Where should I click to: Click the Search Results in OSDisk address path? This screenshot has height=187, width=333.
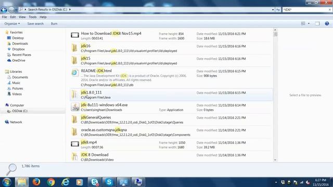pyautogui.click(x=47, y=9)
